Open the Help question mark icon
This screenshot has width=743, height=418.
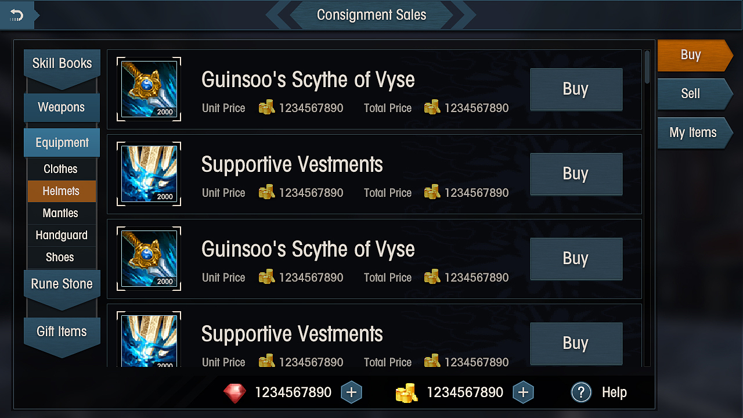581,392
